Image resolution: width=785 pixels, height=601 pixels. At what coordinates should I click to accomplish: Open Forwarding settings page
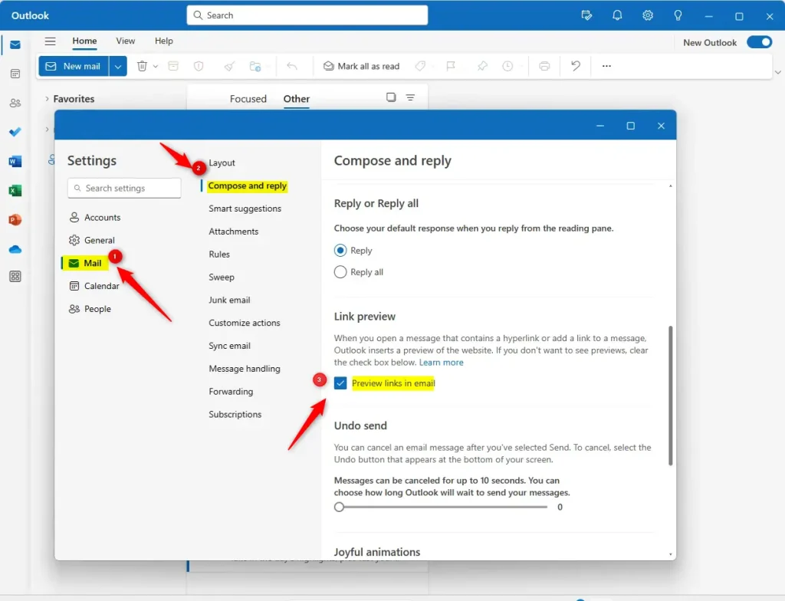(x=231, y=392)
